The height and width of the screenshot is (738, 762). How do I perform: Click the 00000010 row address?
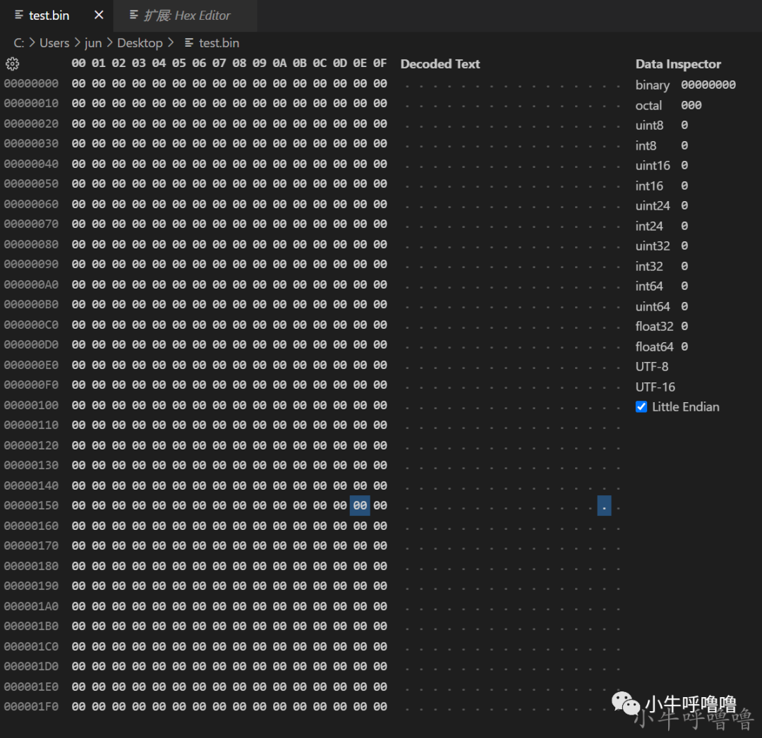[x=32, y=104]
